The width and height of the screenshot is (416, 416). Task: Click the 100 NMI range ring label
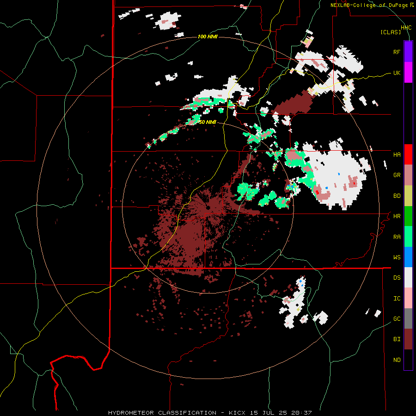[208, 37]
